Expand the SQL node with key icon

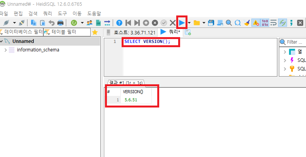click(285, 69)
